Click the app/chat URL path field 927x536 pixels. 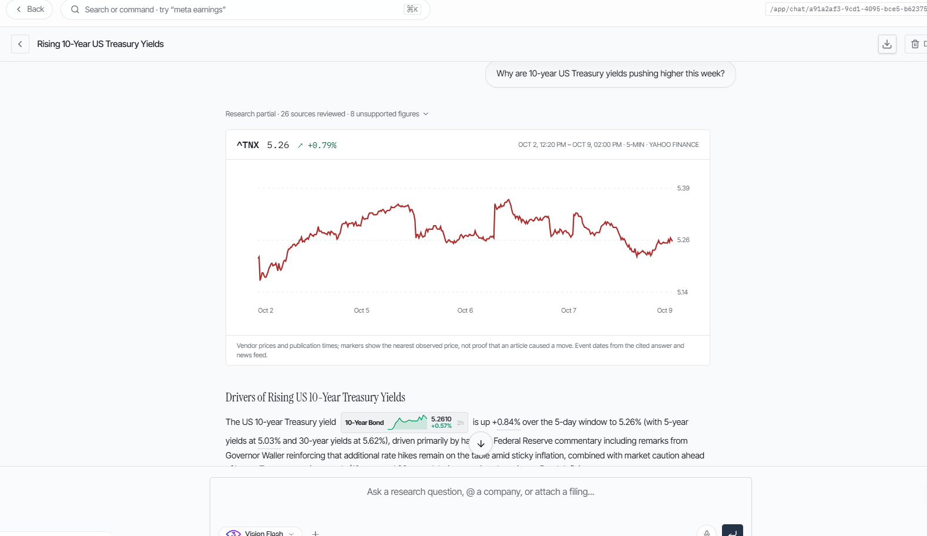point(846,9)
